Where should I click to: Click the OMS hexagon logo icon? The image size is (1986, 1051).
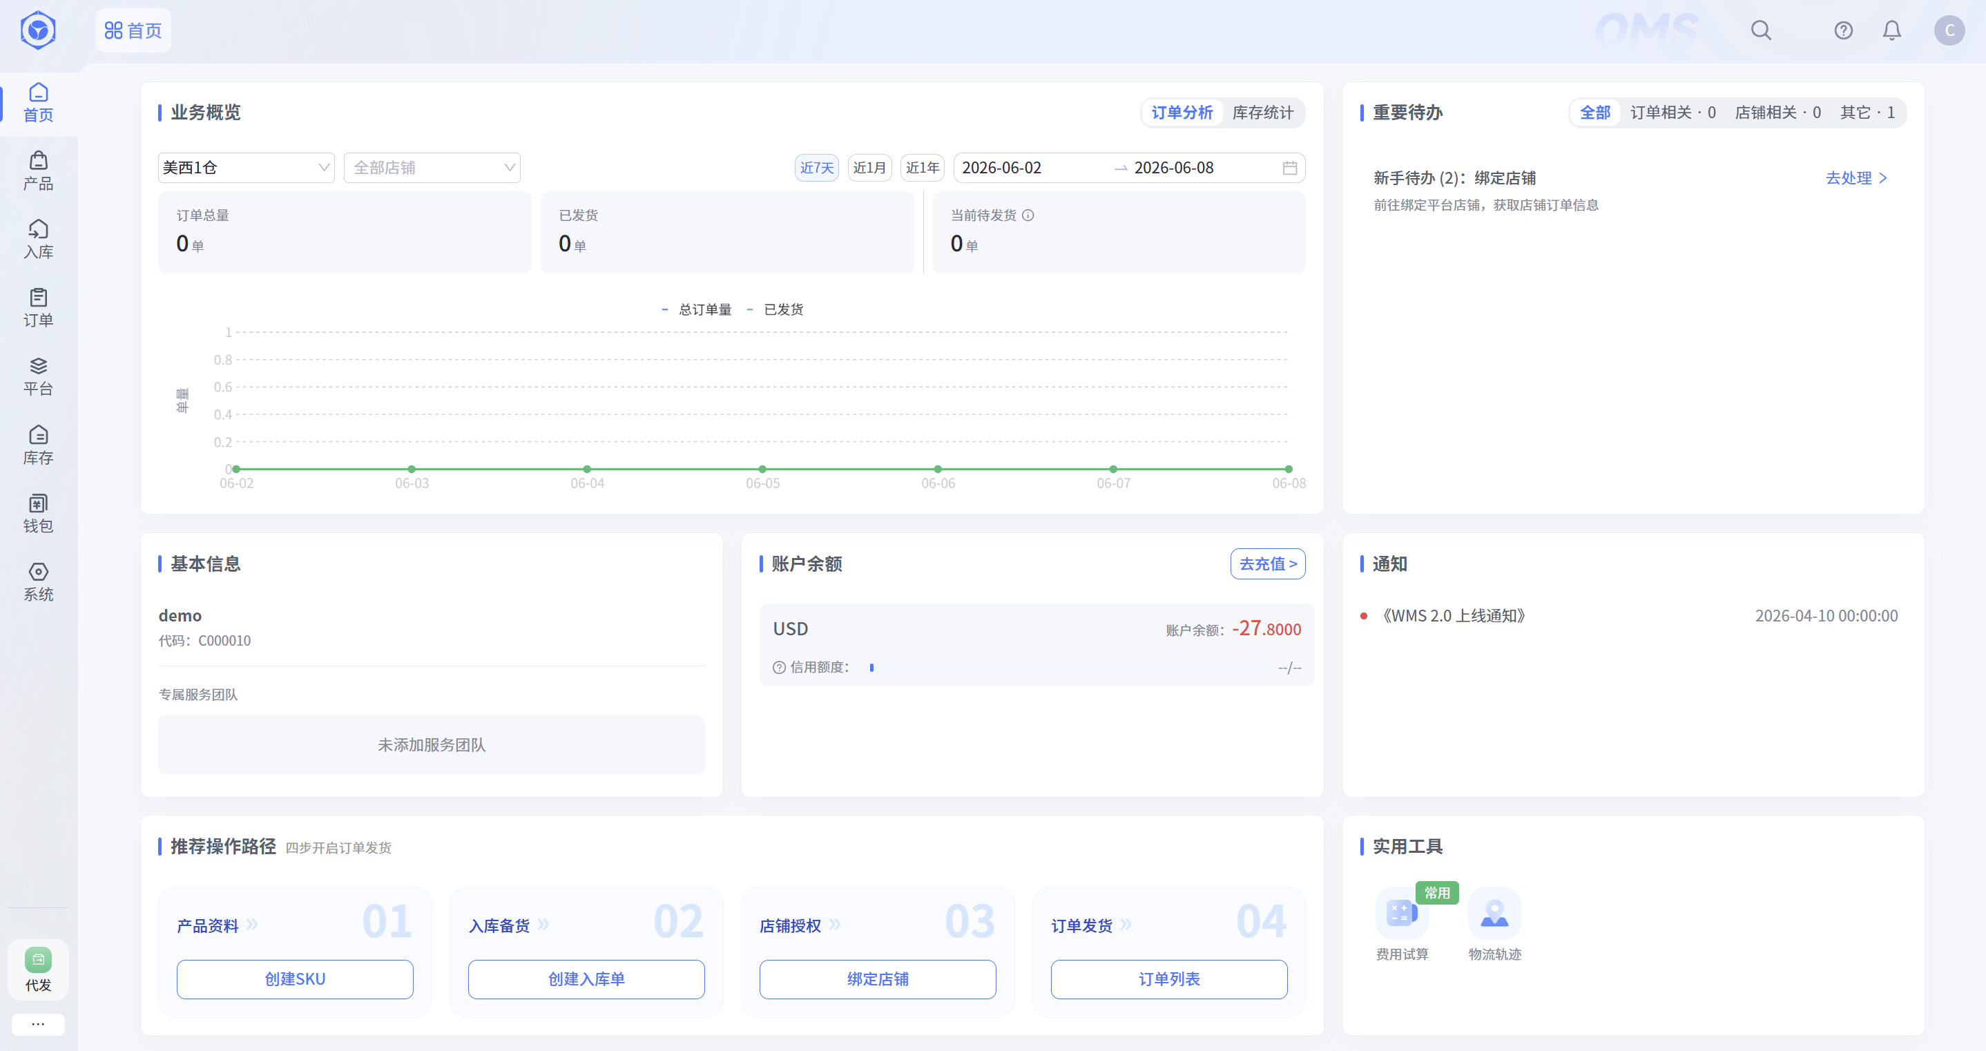pyautogui.click(x=38, y=31)
